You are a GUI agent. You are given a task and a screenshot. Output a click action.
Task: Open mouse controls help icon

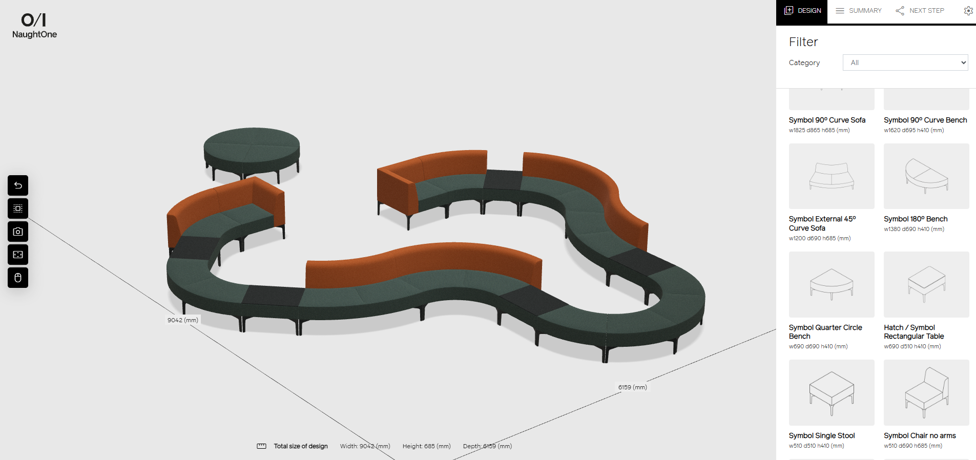tap(18, 278)
